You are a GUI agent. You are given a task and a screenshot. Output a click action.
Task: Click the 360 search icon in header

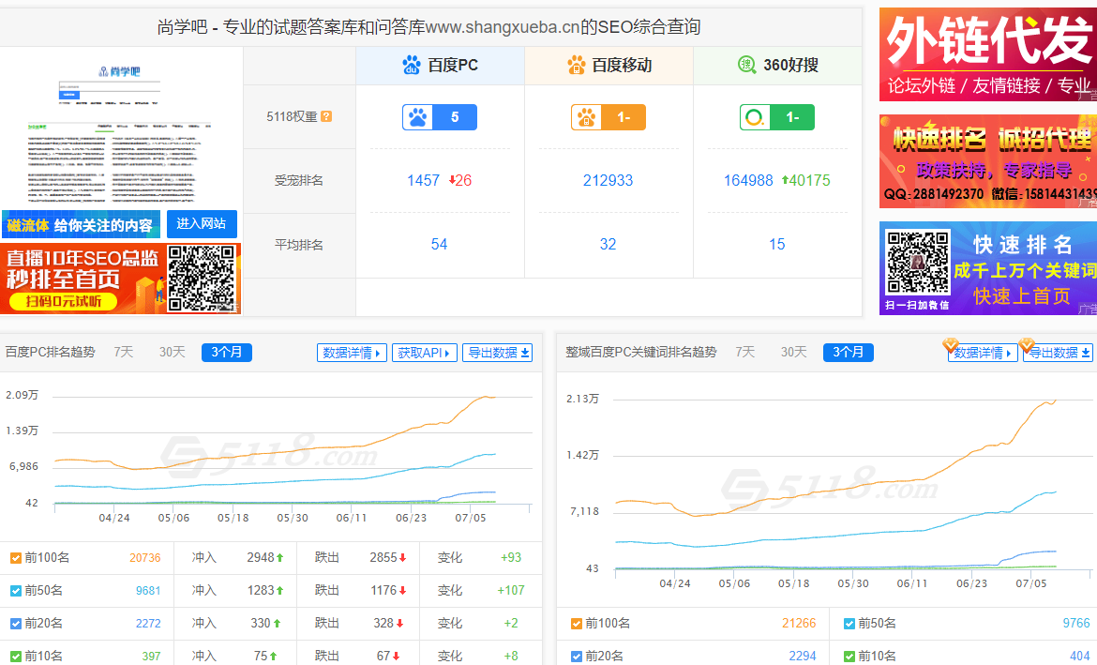(x=747, y=65)
